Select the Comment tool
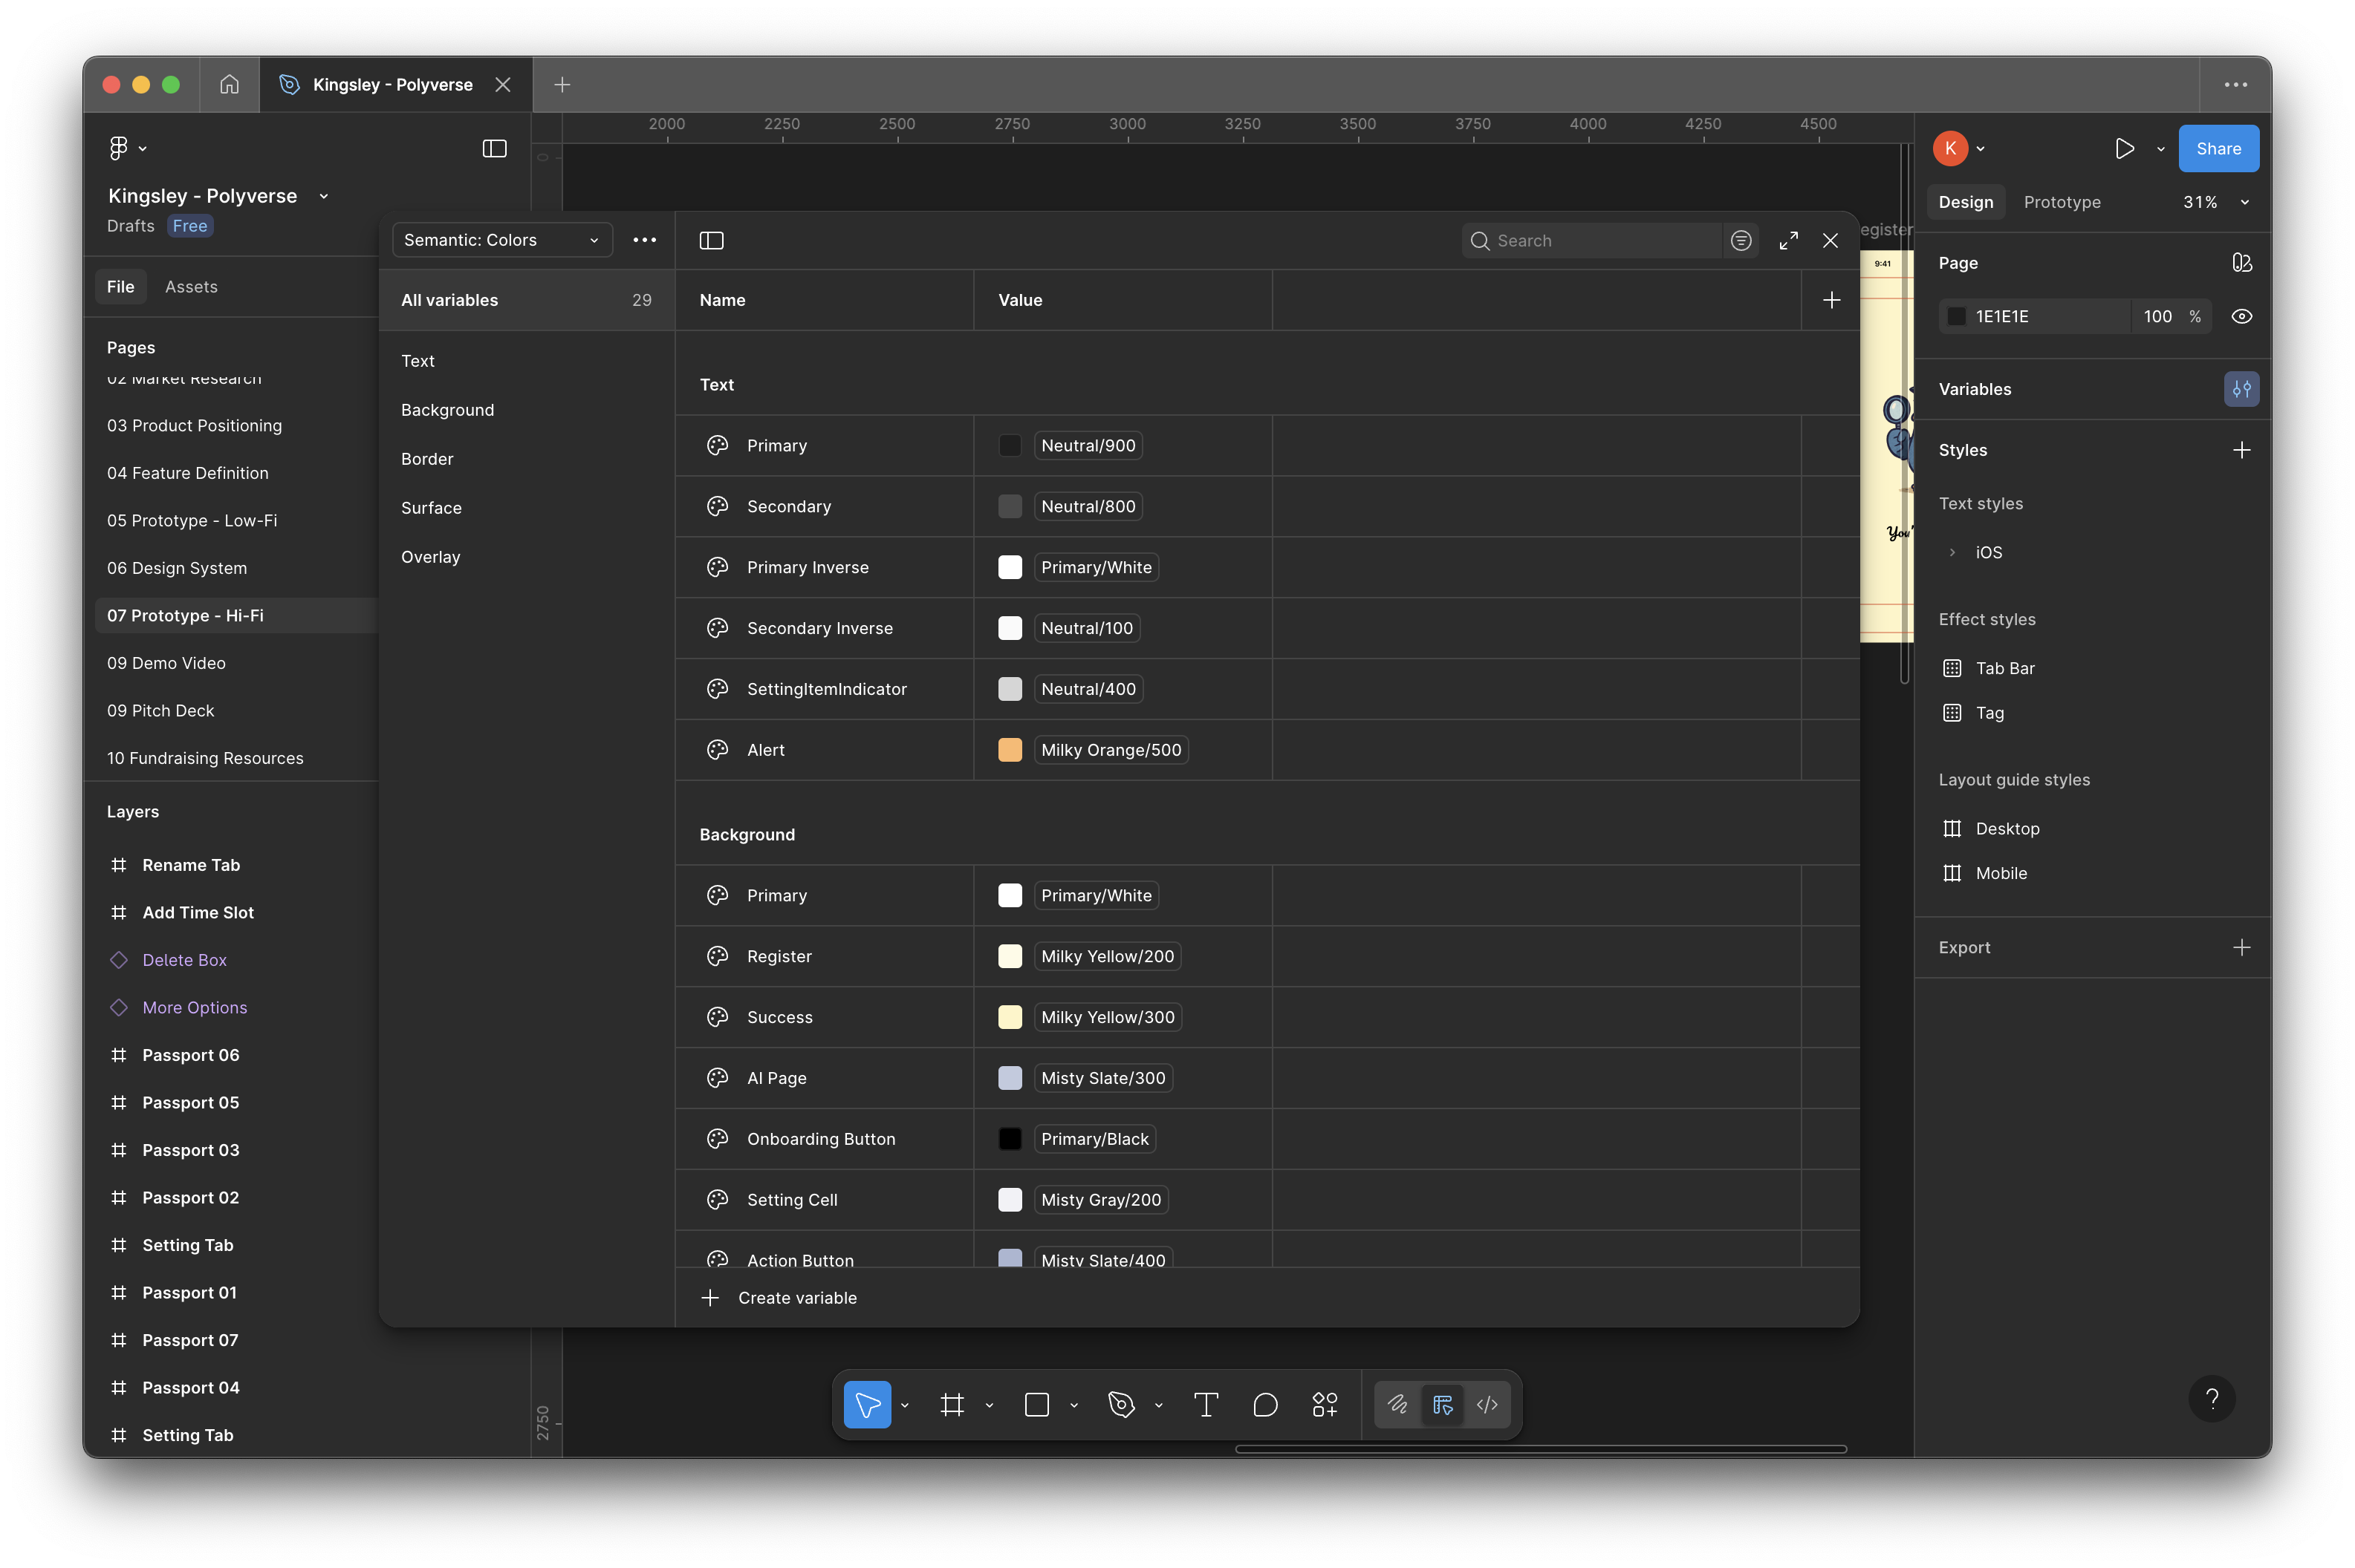 [1264, 1404]
